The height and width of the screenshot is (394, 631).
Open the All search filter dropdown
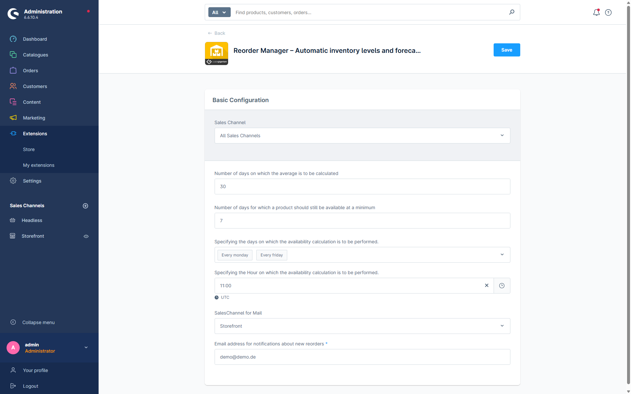point(220,12)
